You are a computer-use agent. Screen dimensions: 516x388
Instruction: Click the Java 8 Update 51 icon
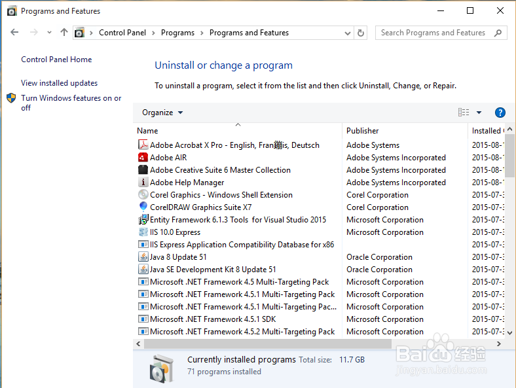click(143, 256)
